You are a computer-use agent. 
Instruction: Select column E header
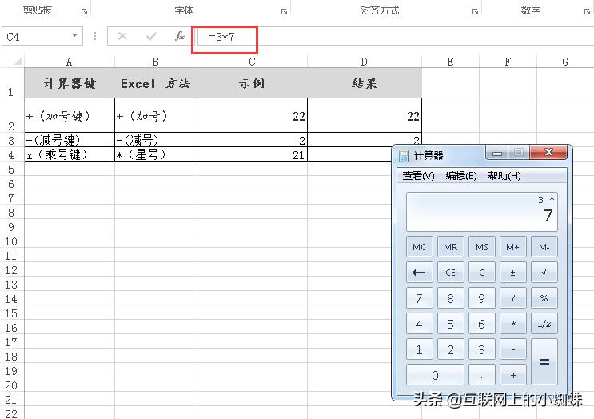tap(450, 62)
